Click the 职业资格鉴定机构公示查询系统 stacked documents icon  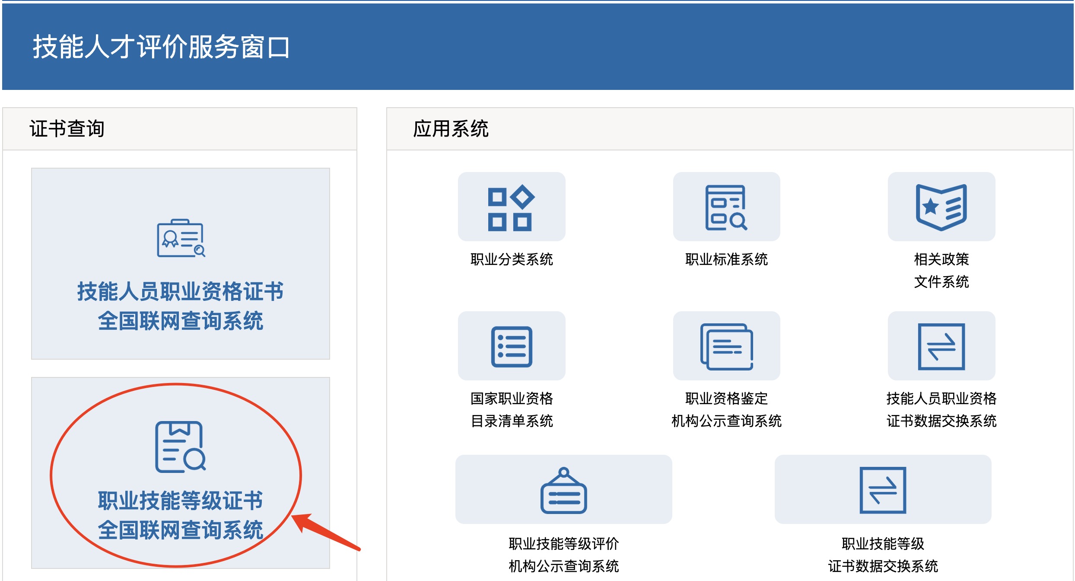726,346
